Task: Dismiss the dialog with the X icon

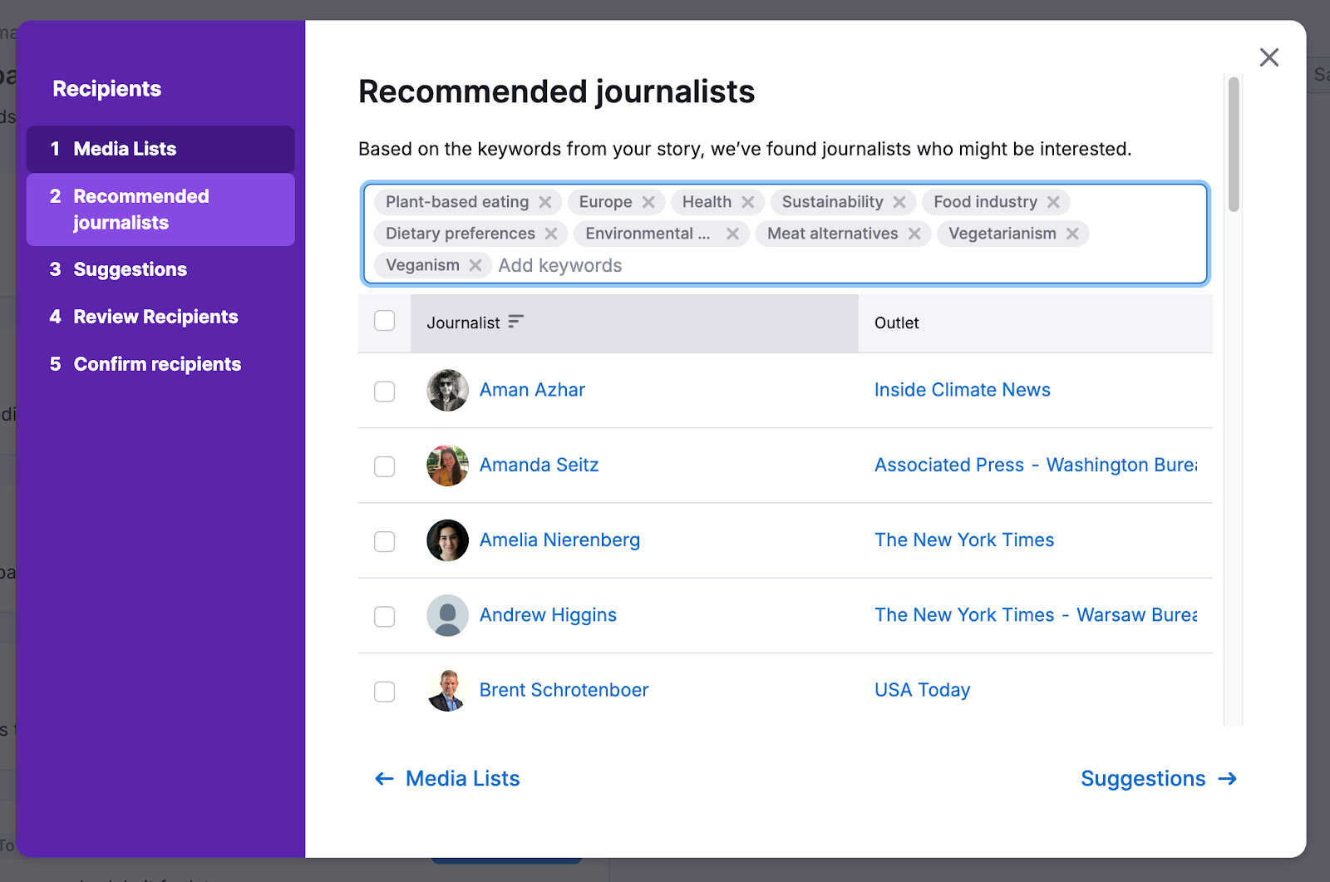Action: coord(1269,57)
